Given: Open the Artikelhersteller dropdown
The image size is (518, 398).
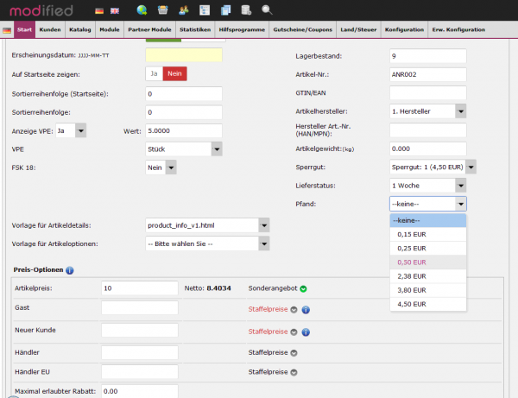Looking at the screenshot, I should 460,111.
